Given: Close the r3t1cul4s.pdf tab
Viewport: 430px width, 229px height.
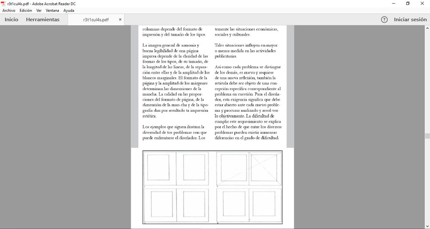Looking at the screenshot, I should pyautogui.click(x=120, y=20).
